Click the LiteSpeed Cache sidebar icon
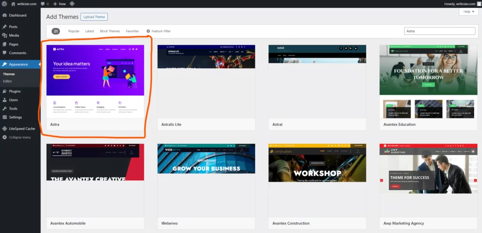Screen dimensions: 482x233 tap(5, 129)
